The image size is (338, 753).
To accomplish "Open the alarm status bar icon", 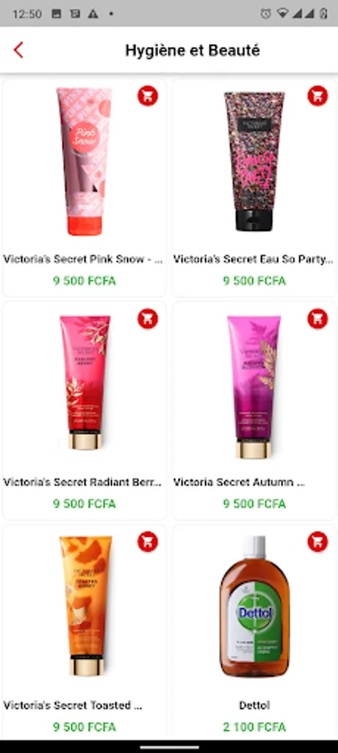I will tap(265, 13).
